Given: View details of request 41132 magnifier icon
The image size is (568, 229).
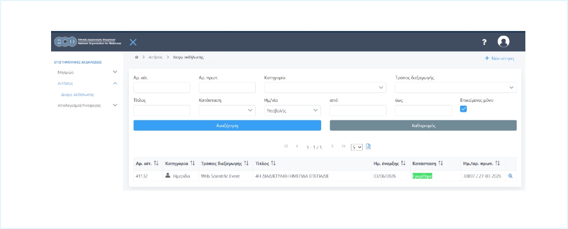Looking at the screenshot, I should [x=510, y=176].
